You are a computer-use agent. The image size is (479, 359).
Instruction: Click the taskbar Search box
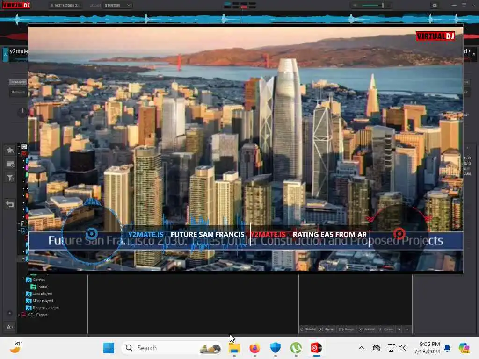172,348
